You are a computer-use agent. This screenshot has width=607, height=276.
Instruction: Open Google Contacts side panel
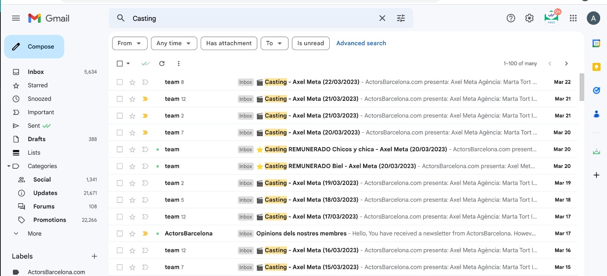[596, 114]
